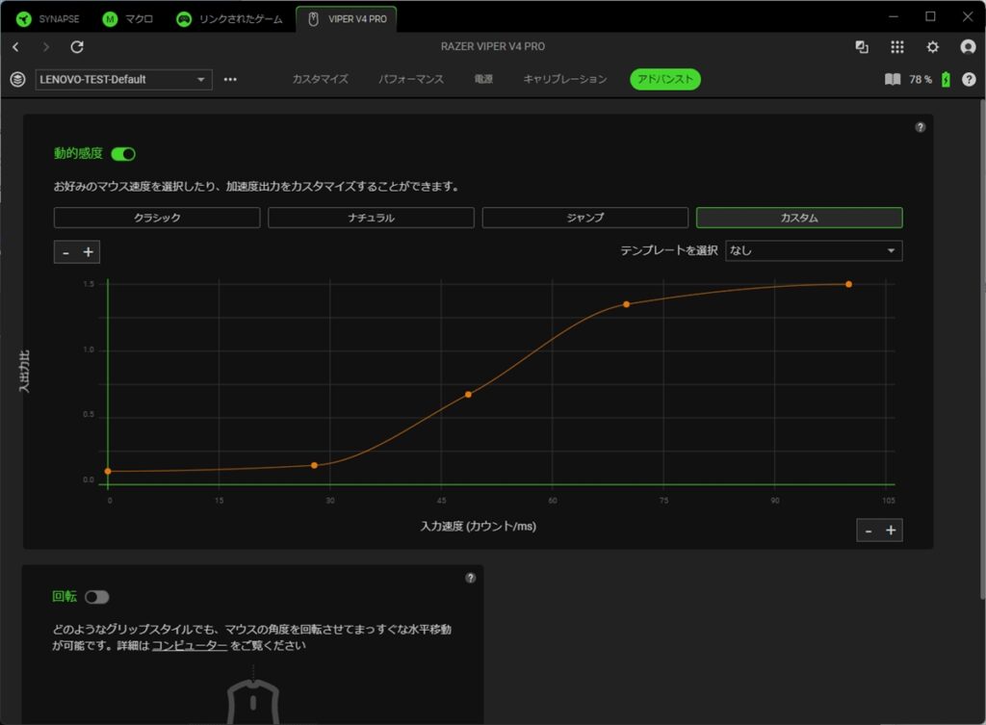The image size is (986, 725).
Task: Expand the LENOVO-TEST-Default profile dropdown
Action: click(201, 80)
